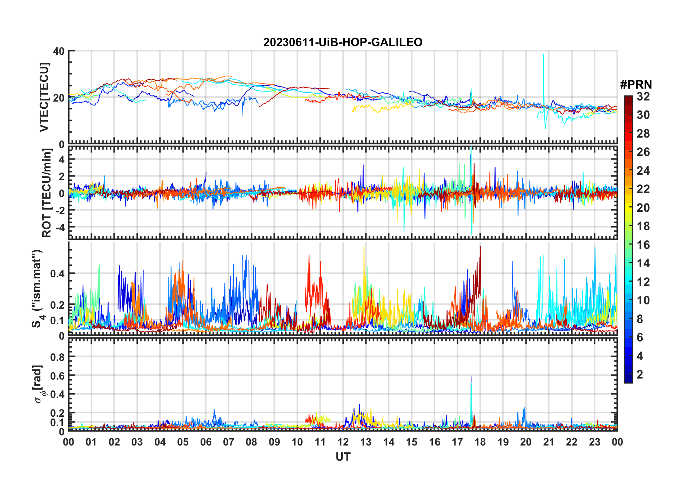Image resolution: width=686 pixels, height=479 pixels.
Task: Select the 18 hour tick on UT axis
Action: (480, 442)
